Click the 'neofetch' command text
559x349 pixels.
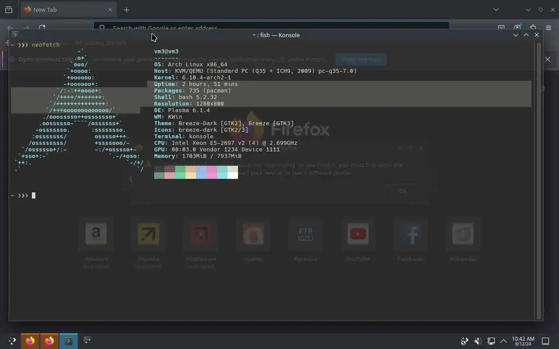coord(45,45)
